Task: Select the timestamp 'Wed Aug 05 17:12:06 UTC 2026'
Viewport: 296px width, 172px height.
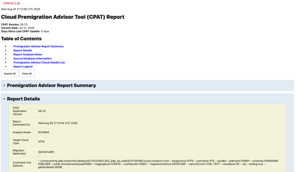Action: (x=21, y=9)
